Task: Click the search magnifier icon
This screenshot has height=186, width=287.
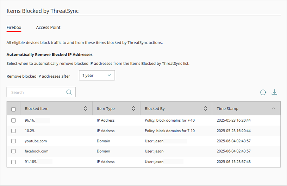Action: [x=69, y=92]
